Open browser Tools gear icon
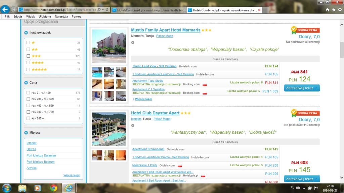This screenshot has width=344, height=193. click(x=340, y=10)
